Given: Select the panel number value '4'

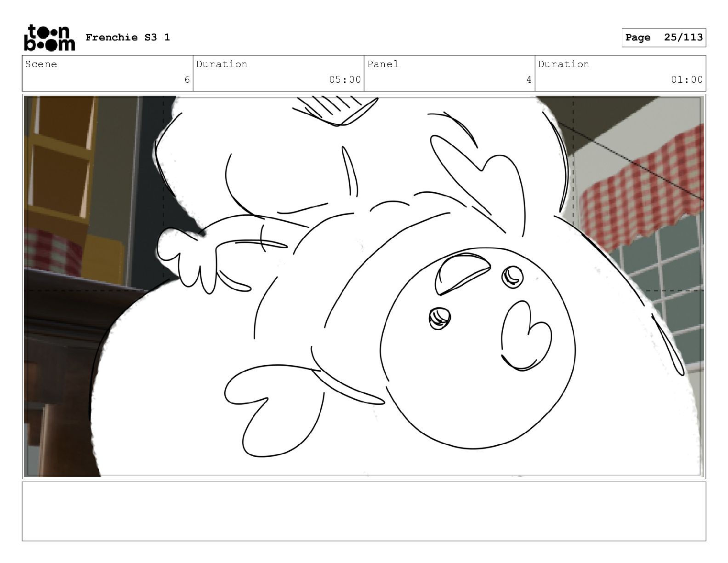Looking at the screenshot, I should pos(529,80).
